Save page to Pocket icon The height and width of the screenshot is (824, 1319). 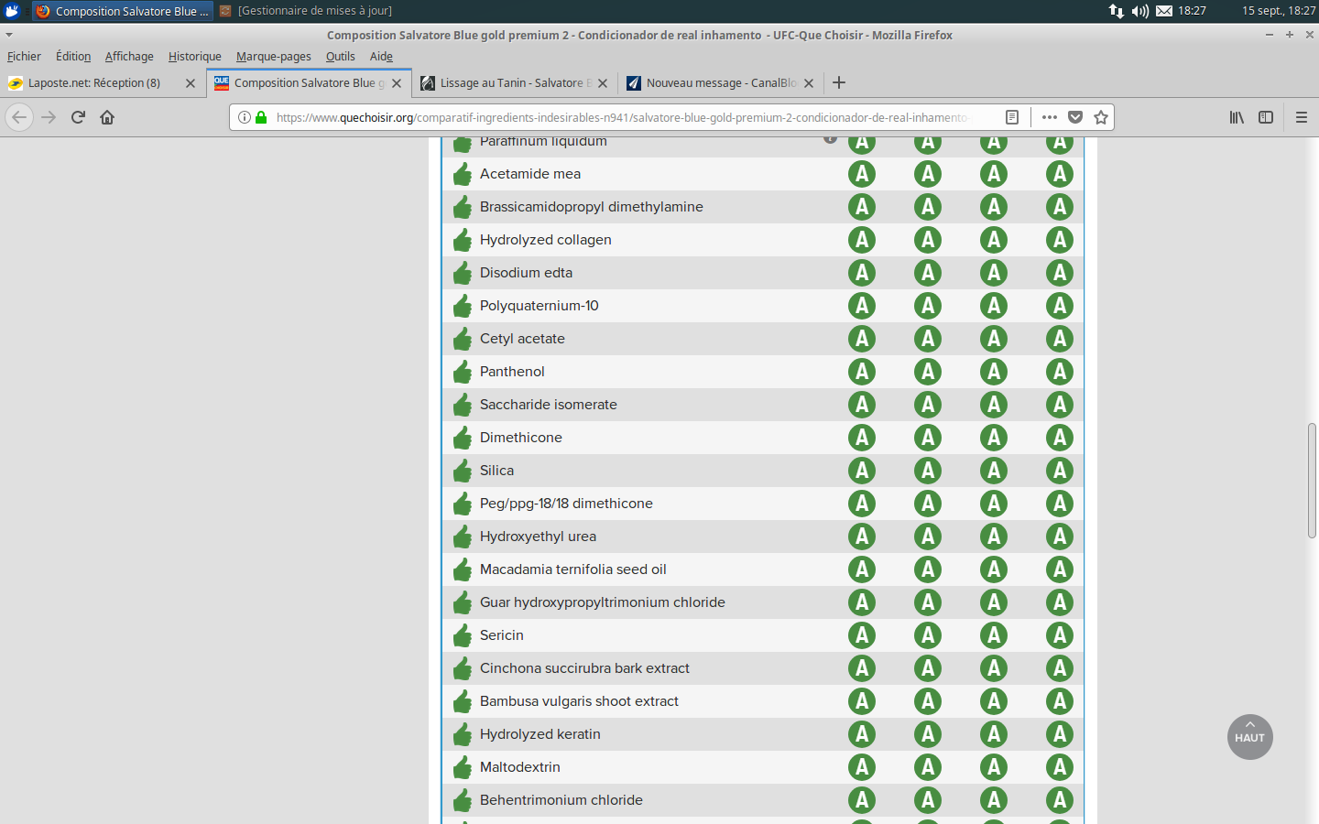(1075, 117)
